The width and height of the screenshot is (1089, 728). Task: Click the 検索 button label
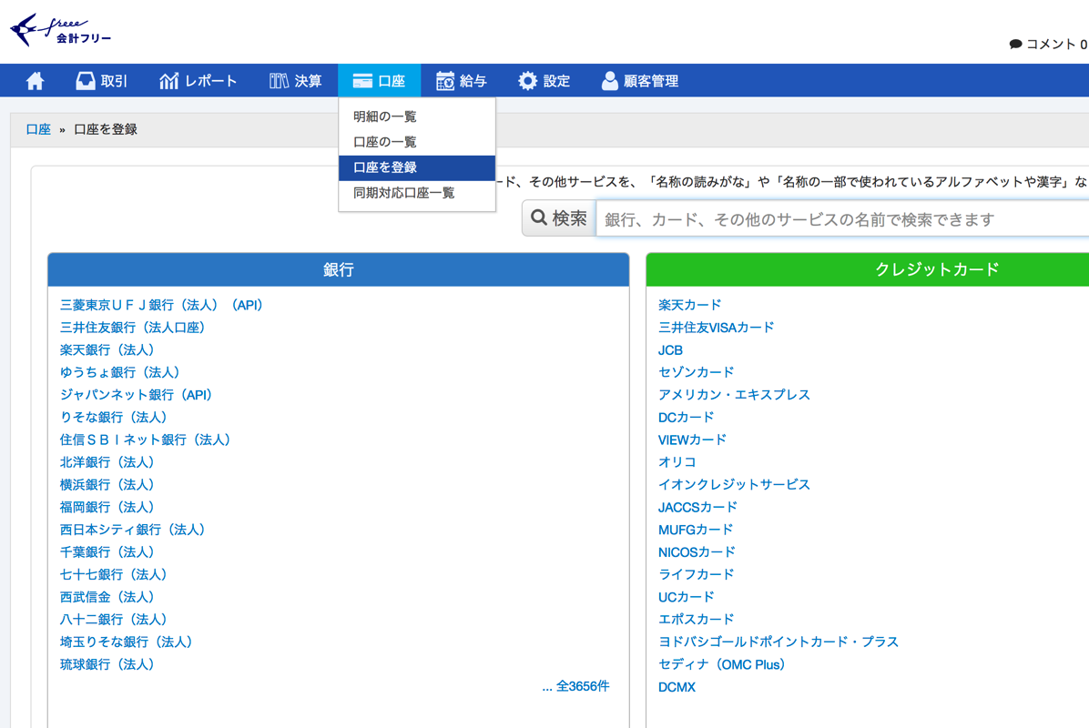coord(569,218)
